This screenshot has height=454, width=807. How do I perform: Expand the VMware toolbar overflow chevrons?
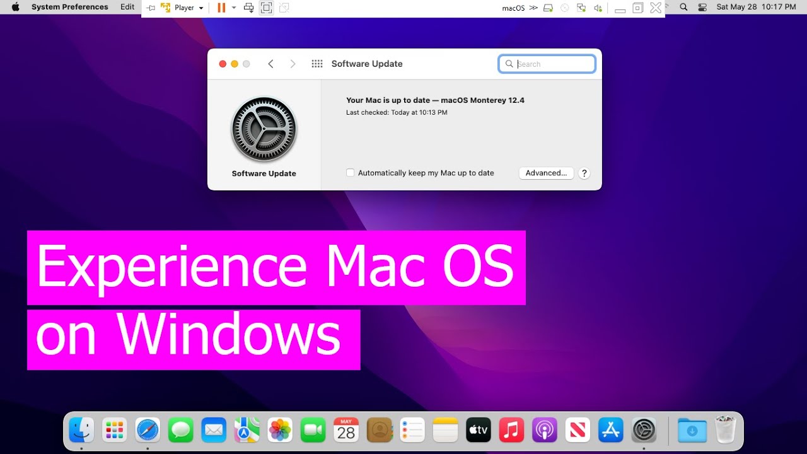coord(533,8)
